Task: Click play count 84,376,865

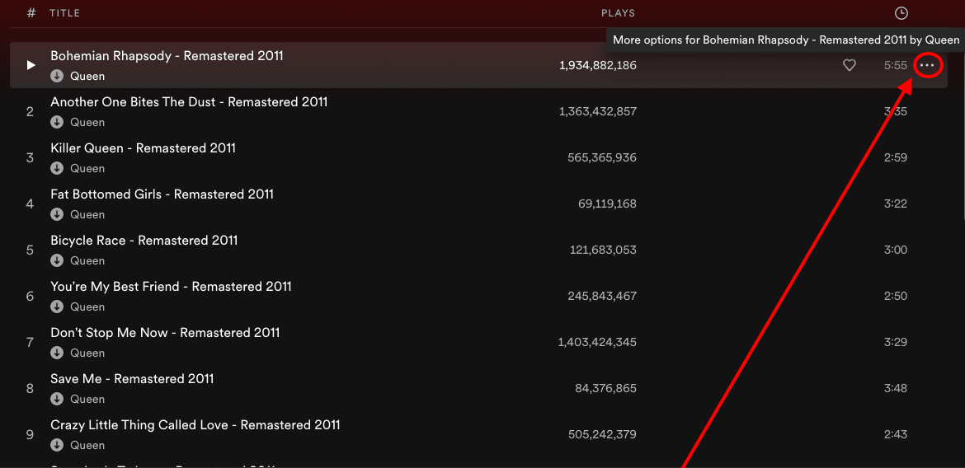Action: [605, 388]
